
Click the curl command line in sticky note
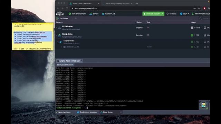pos(32,49)
